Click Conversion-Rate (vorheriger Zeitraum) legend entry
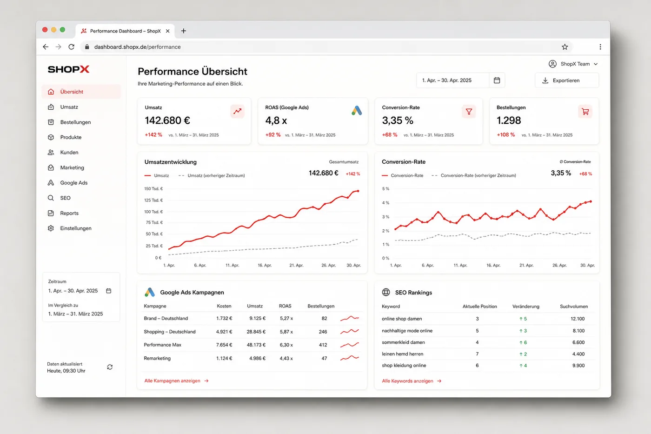This screenshot has height=434, width=651. pyautogui.click(x=474, y=175)
